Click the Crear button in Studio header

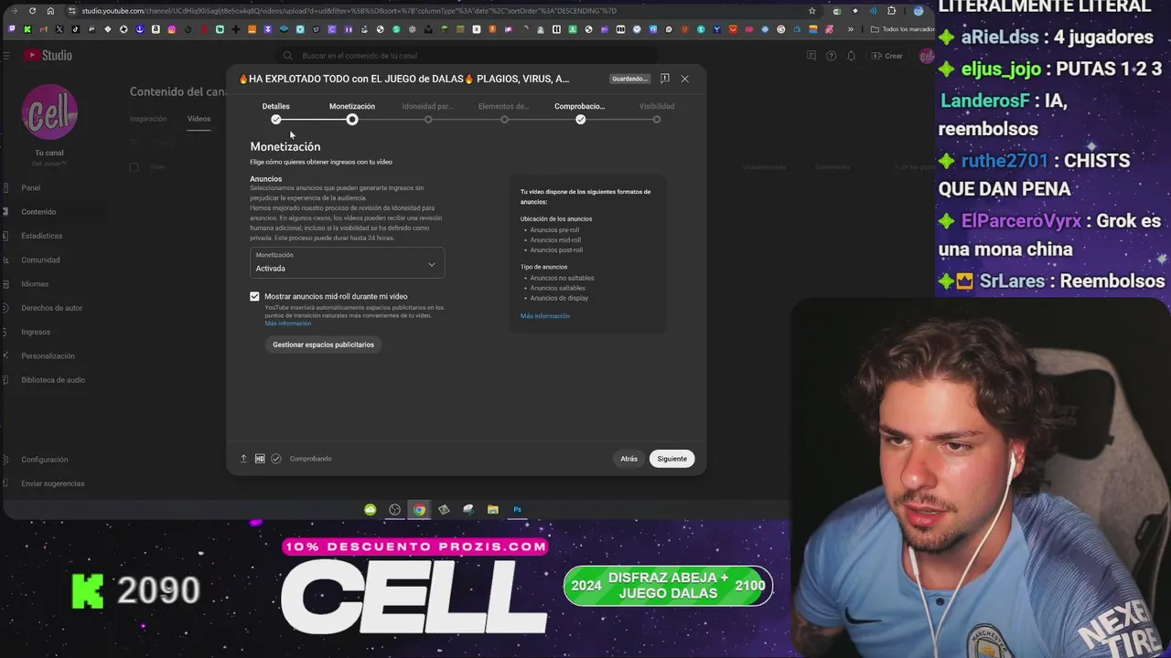coord(887,56)
